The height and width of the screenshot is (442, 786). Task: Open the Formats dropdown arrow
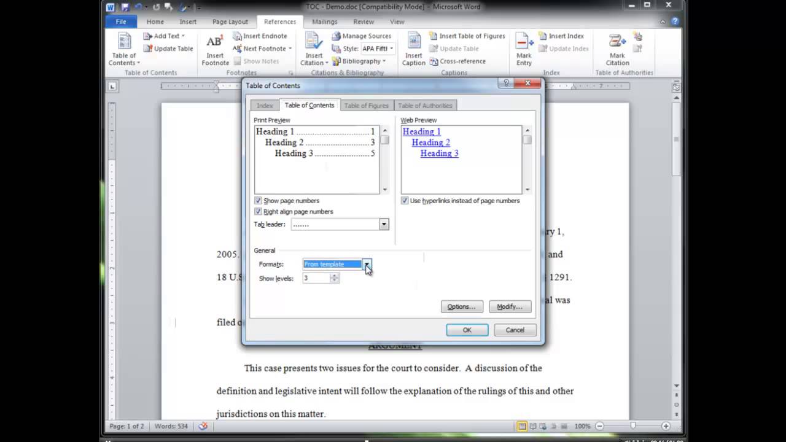click(x=367, y=264)
